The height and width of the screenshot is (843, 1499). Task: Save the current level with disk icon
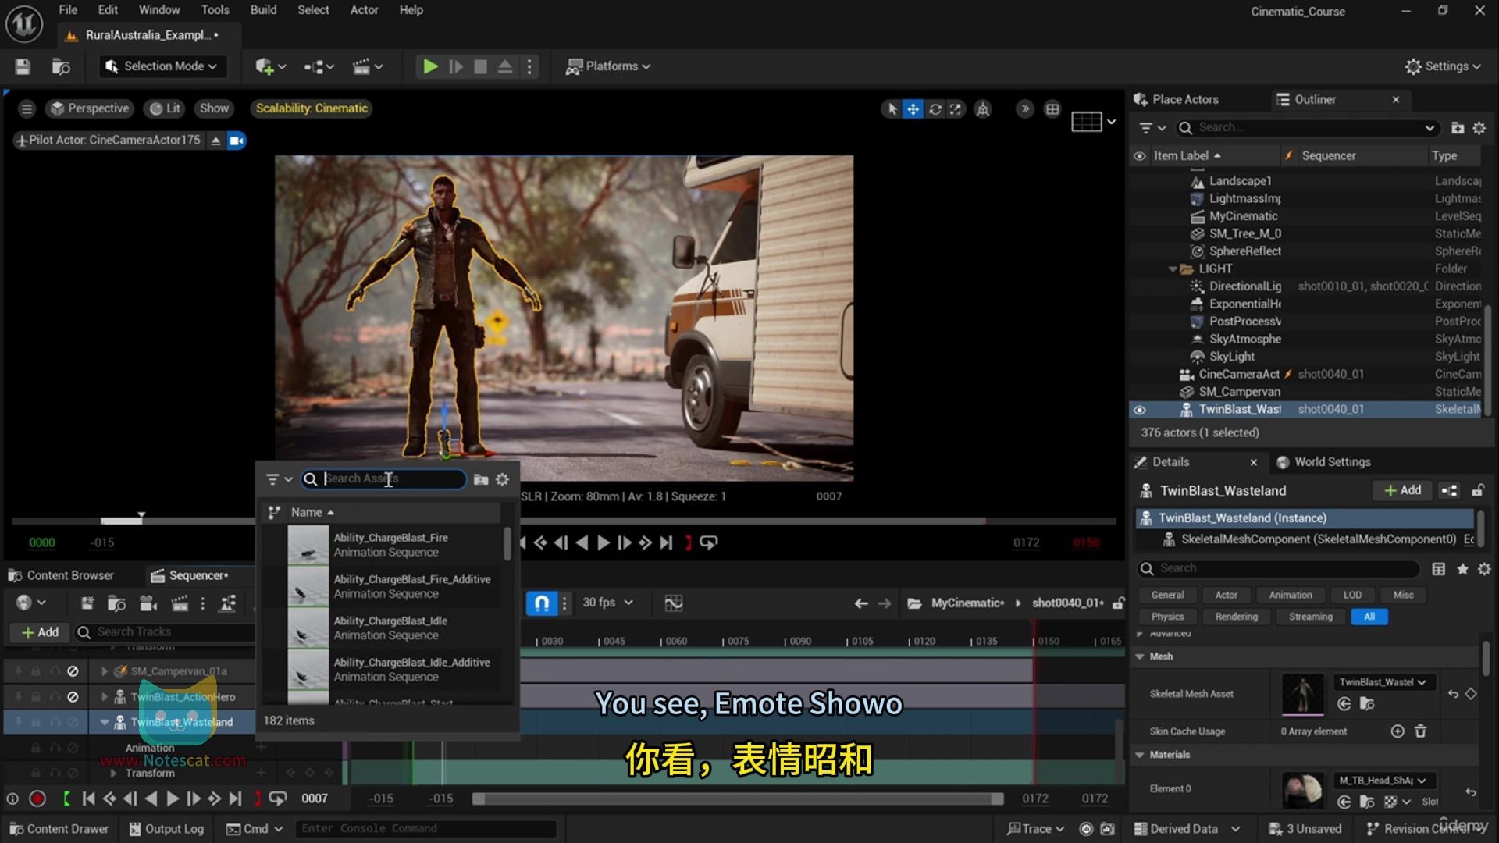(x=23, y=66)
